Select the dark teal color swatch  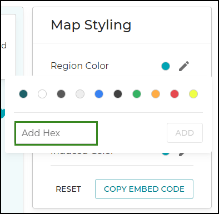[23, 94]
